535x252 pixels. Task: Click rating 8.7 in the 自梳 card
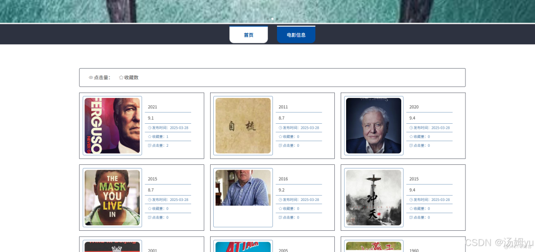pos(282,118)
